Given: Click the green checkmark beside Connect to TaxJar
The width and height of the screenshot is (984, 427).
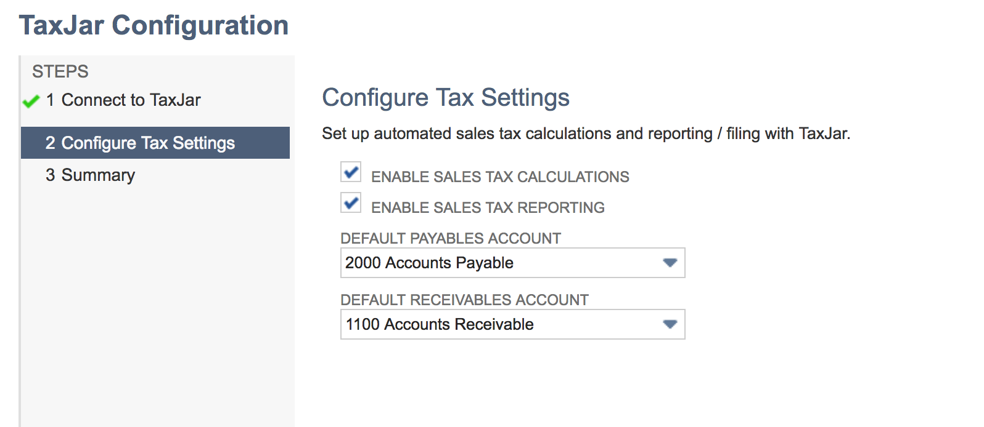Looking at the screenshot, I should click(x=31, y=101).
